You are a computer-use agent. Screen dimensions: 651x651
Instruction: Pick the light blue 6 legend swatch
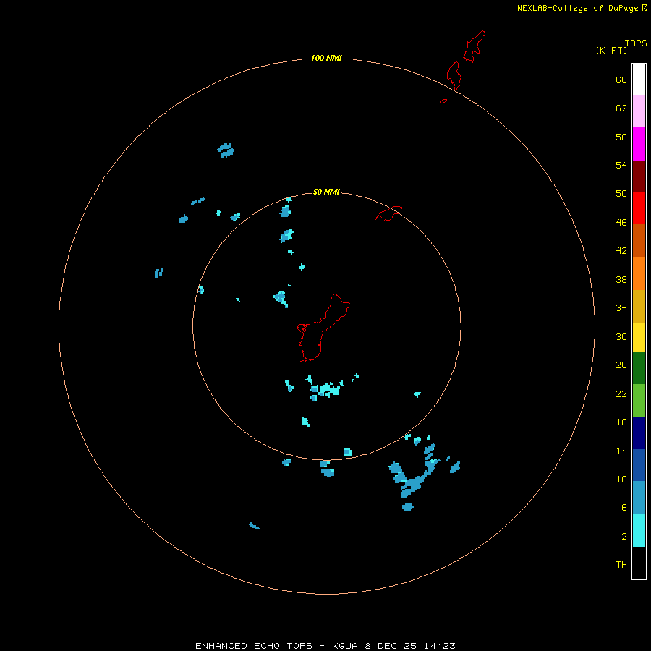click(x=639, y=497)
